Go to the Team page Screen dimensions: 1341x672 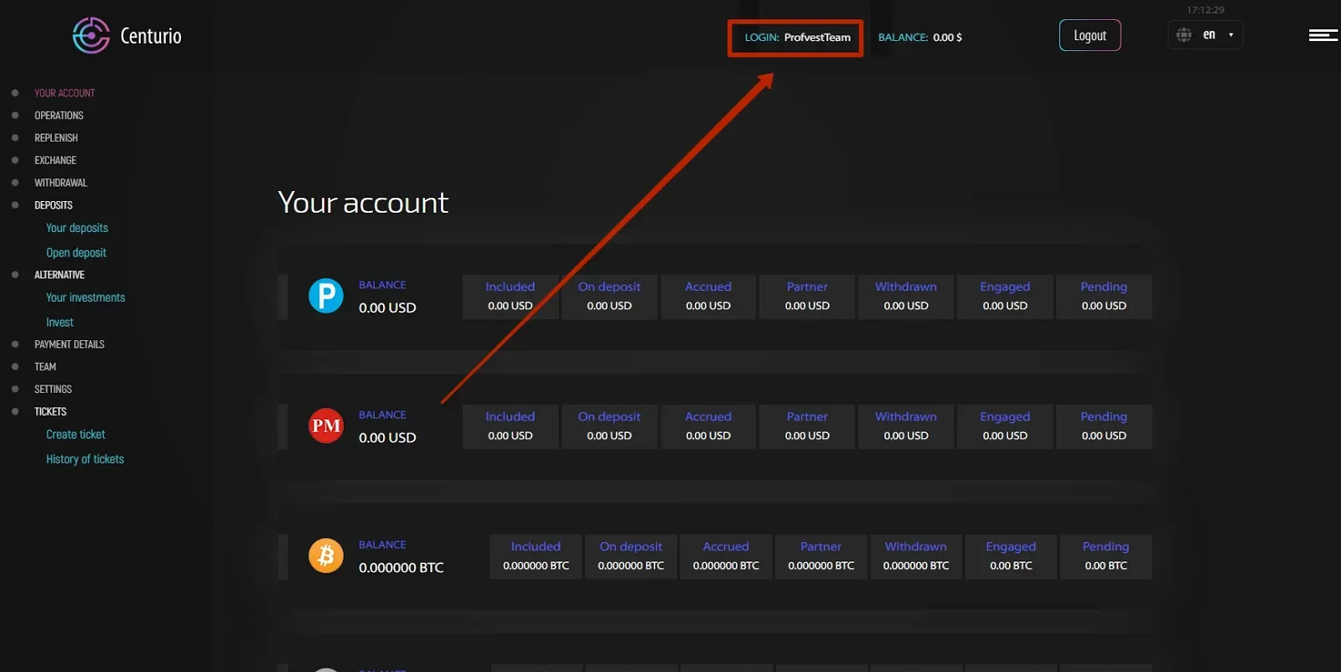click(x=45, y=367)
